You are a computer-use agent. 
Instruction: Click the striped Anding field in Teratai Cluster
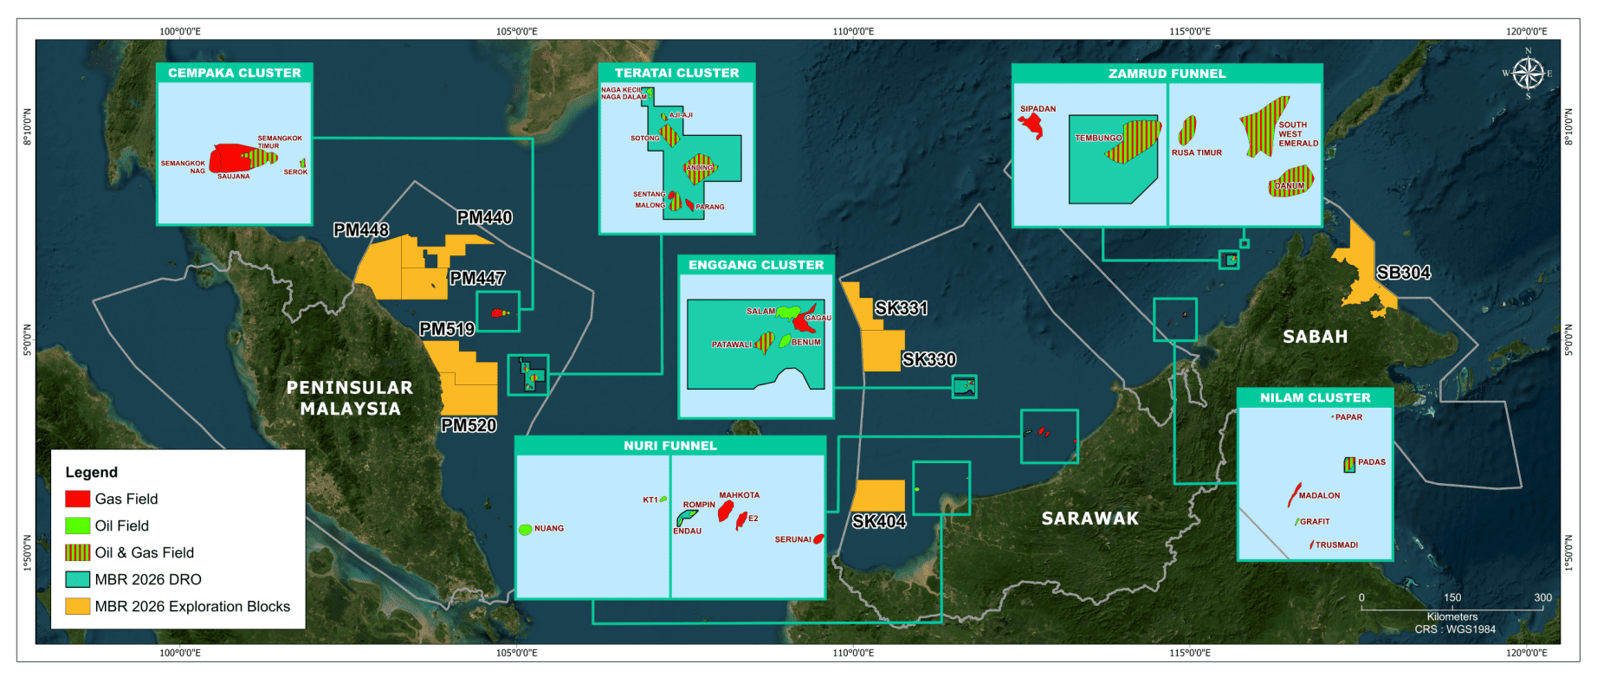[698, 167]
